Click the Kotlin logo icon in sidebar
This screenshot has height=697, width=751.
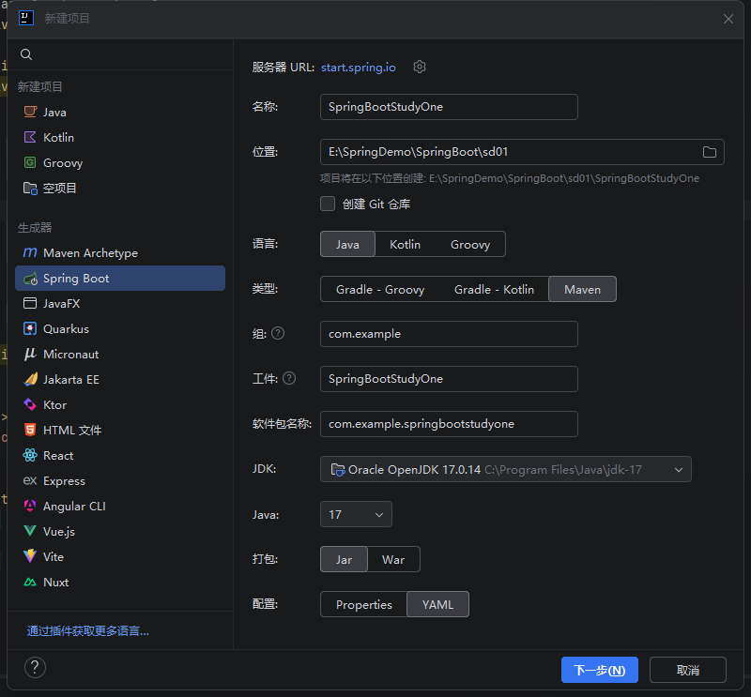pyautogui.click(x=30, y=137)
